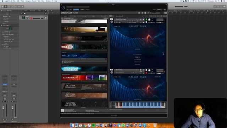Click camera snapshot icon on Mallet Flux Single
Viewport: 227px width, 128px height.
[x=140, y=19]
